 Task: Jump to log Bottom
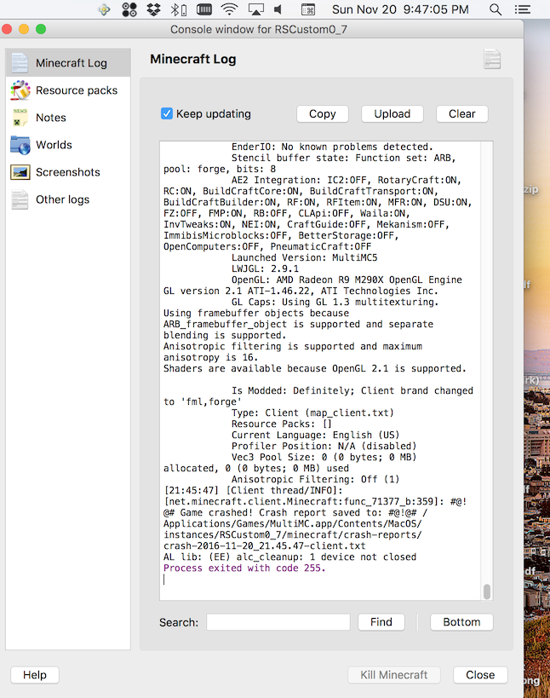tap(461, 622)
